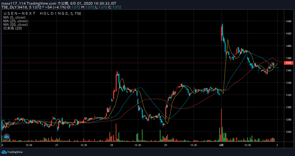This screenshot has height=156, width=295.
Task: Click the 1280 price axis label
Action: (289, 119)
